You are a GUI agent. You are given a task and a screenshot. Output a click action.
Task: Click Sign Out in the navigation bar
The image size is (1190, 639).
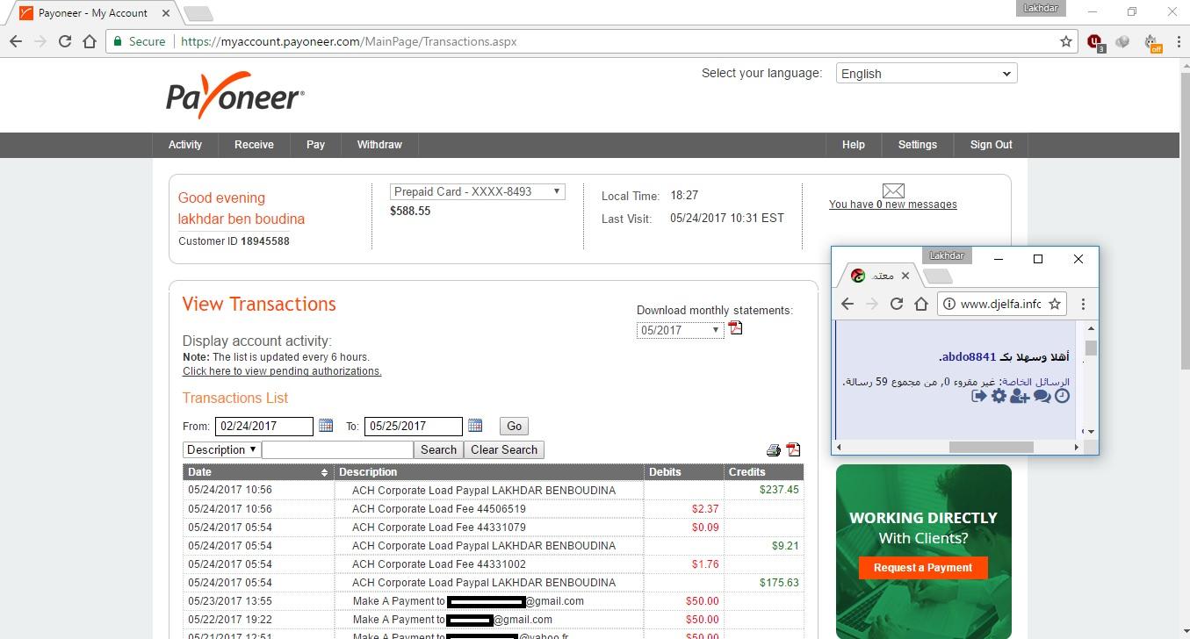coord(992,145)
